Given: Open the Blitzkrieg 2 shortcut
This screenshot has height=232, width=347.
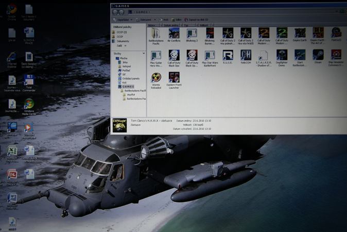Looking at the screenshot, I should pos(192,35).
